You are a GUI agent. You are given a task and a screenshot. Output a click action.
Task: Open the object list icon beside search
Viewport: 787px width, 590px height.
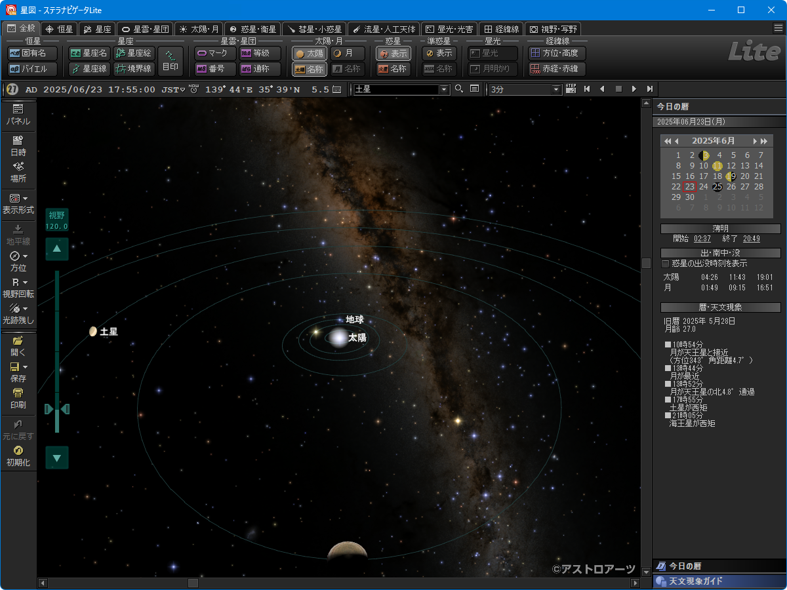[474, 89]
